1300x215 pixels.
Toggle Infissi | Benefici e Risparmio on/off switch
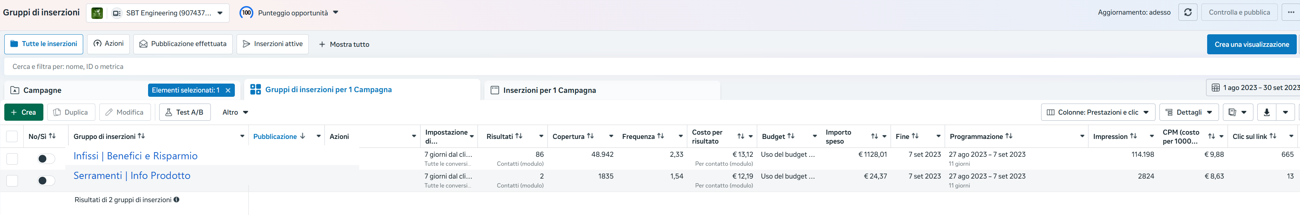[46, 159]
